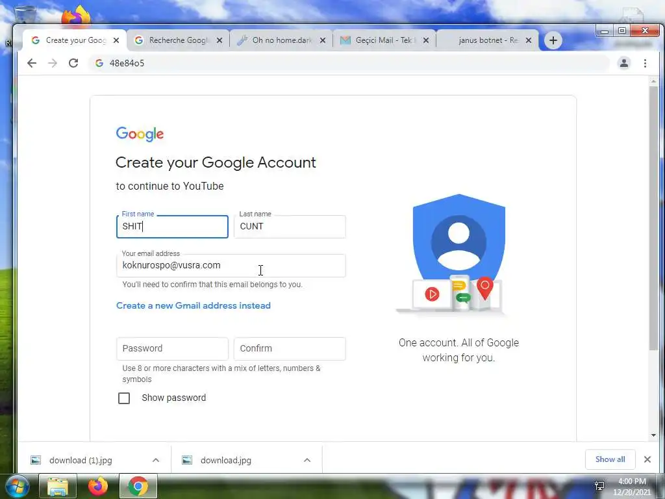The image size is (665, 499).
Task: Click the address bar showing 48e84o5
Action: [x=348, y=63]
